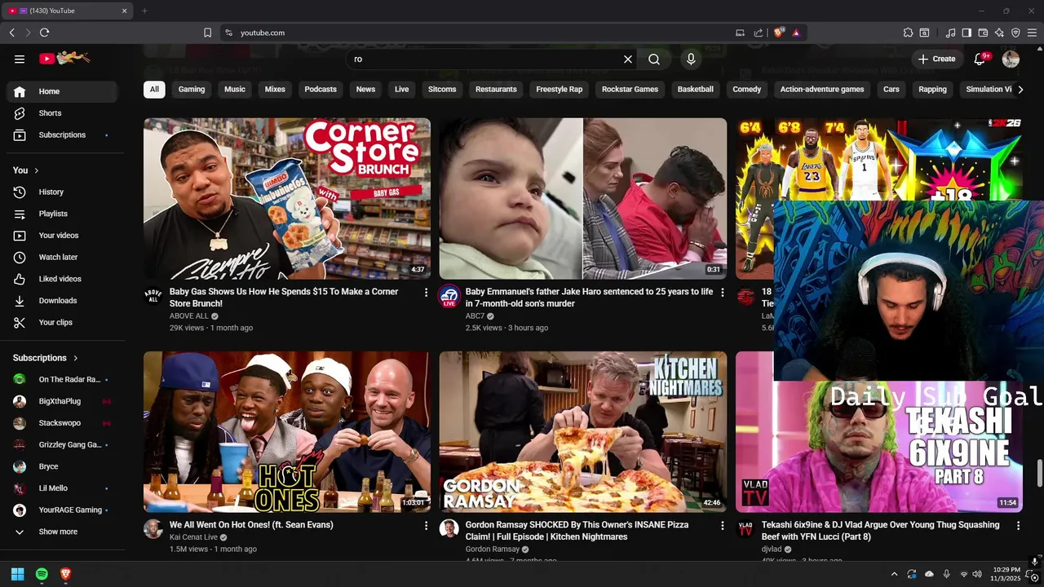Select the Action-adventure games chip
Screen dimensions: 1044x587
click(x=822, y=90)
